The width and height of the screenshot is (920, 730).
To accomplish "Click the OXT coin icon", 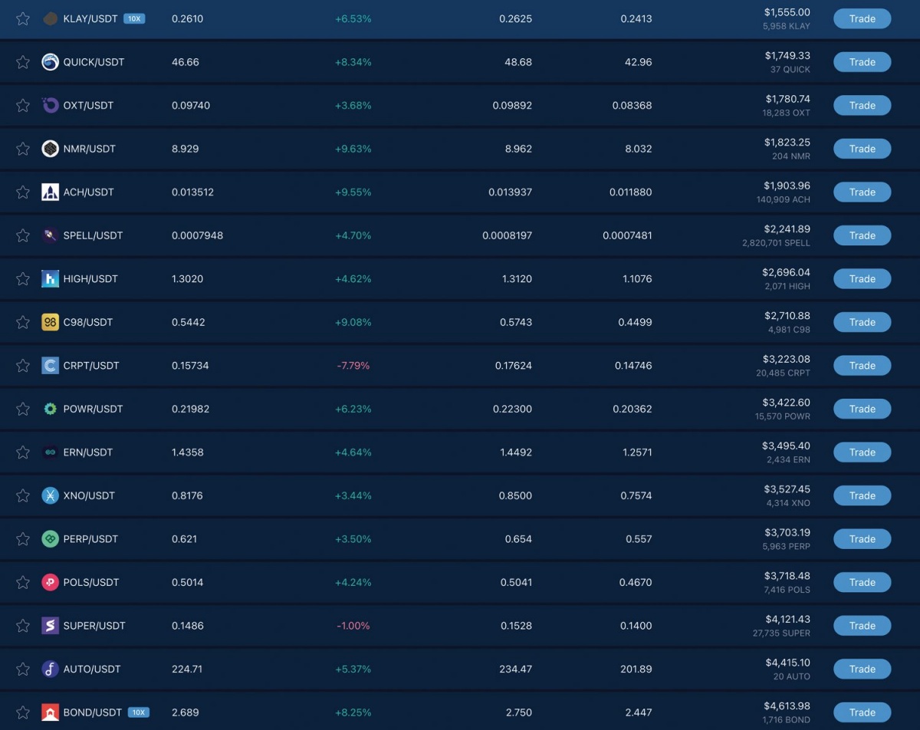I will (50, 106).
